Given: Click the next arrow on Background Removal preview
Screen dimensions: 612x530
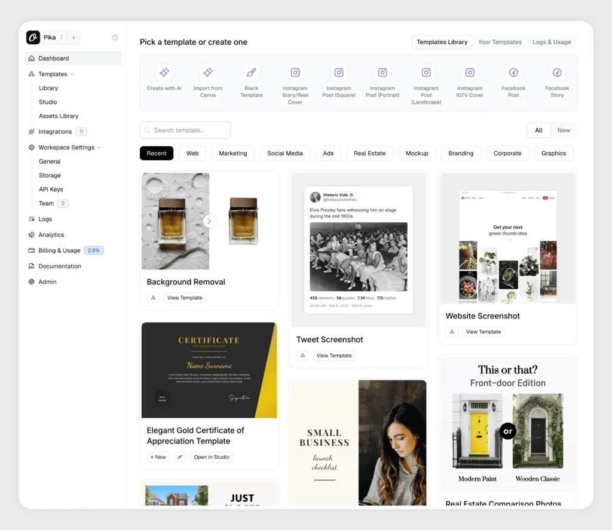Looking at the screenshot, I should [209, 220].
